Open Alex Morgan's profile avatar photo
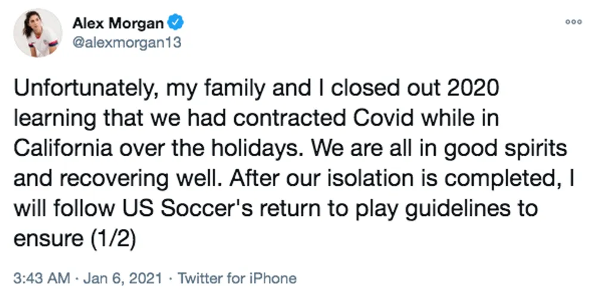The height and width of the screenshot is (300, 596). (38, 33)
